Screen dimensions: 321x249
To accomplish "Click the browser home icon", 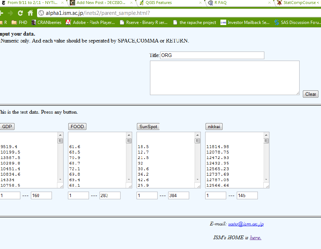I will point(31,13).
